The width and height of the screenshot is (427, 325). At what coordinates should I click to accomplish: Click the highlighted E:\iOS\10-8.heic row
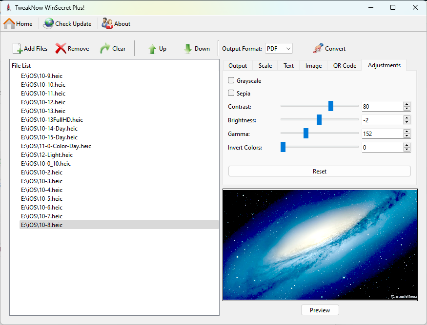pos(119,225)
